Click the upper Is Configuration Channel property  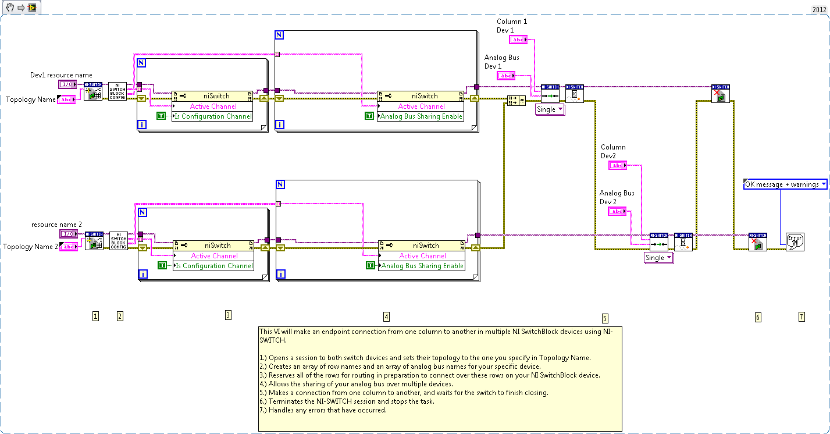pyautogui.click(x=213, y=116)
